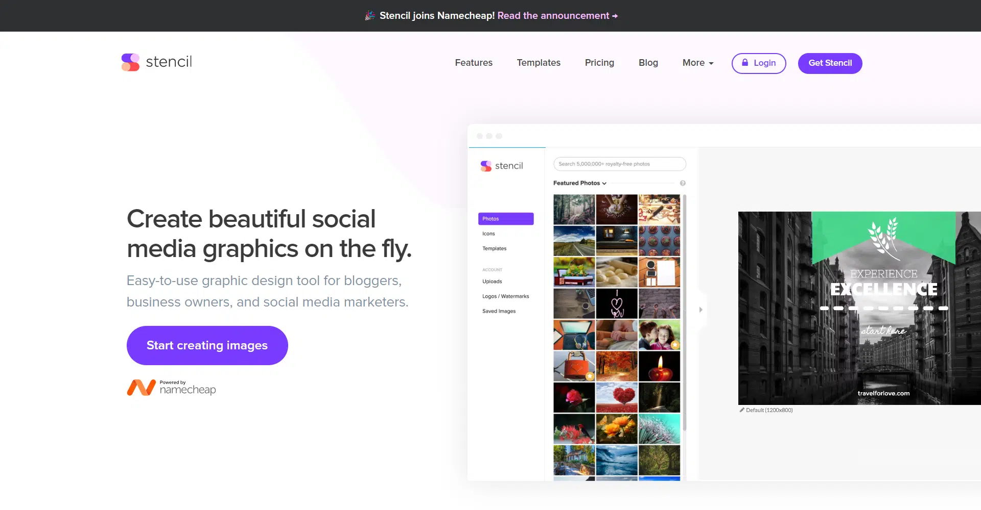Open Templates in the app sidebar
981x510 pixels.
pos(494,248)
